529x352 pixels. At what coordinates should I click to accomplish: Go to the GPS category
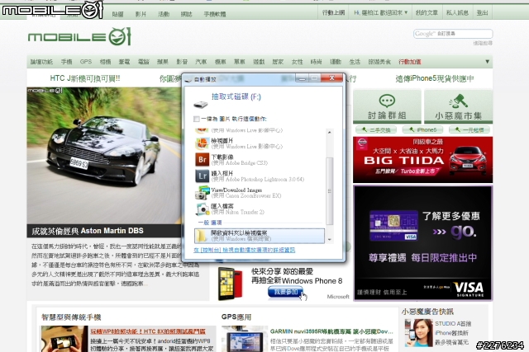86,62
